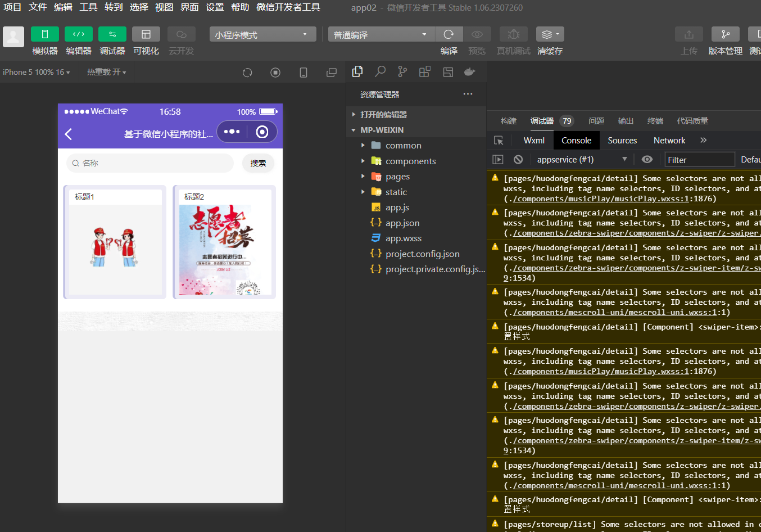Image resolution: width=761 pixels, height=532 pixels.
Task: Toggle the editor (编辑器) panel button
Action: click(x=79, y=34)
